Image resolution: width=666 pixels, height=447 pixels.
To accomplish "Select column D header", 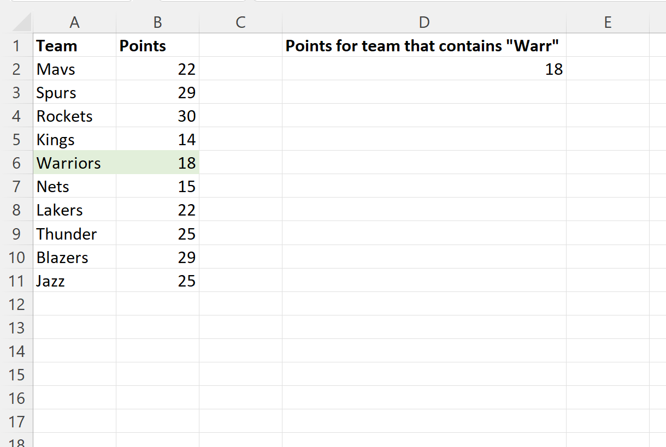I will 424,22.
